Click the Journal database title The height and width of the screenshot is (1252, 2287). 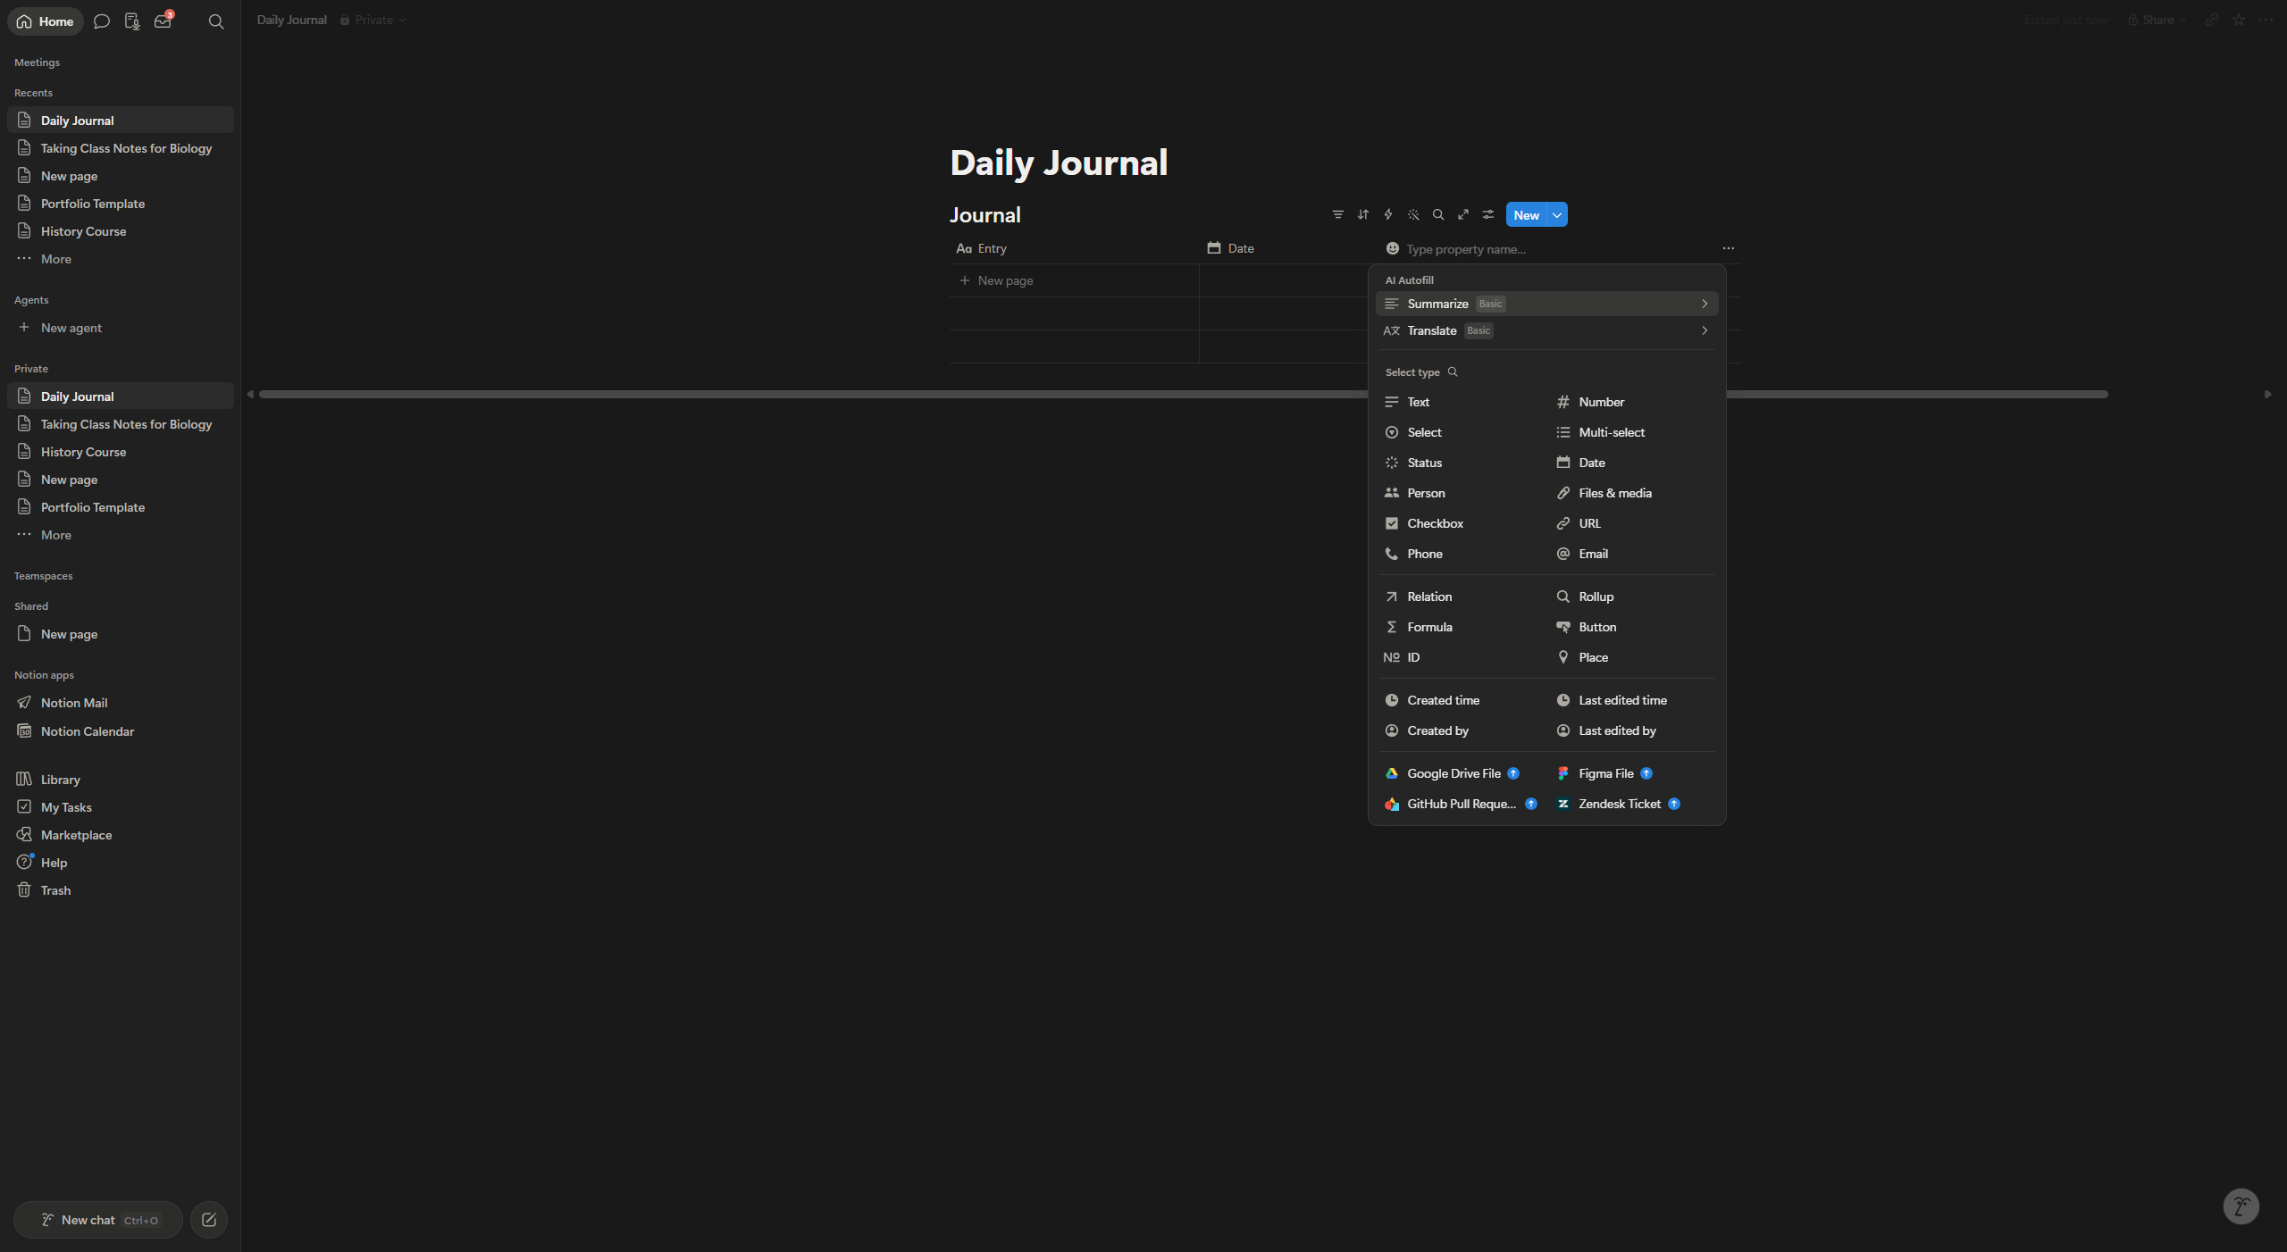coord(984,214)
